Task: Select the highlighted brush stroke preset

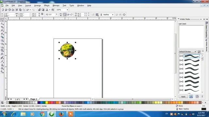Action: pyautogui.click(x=192, y=56)
